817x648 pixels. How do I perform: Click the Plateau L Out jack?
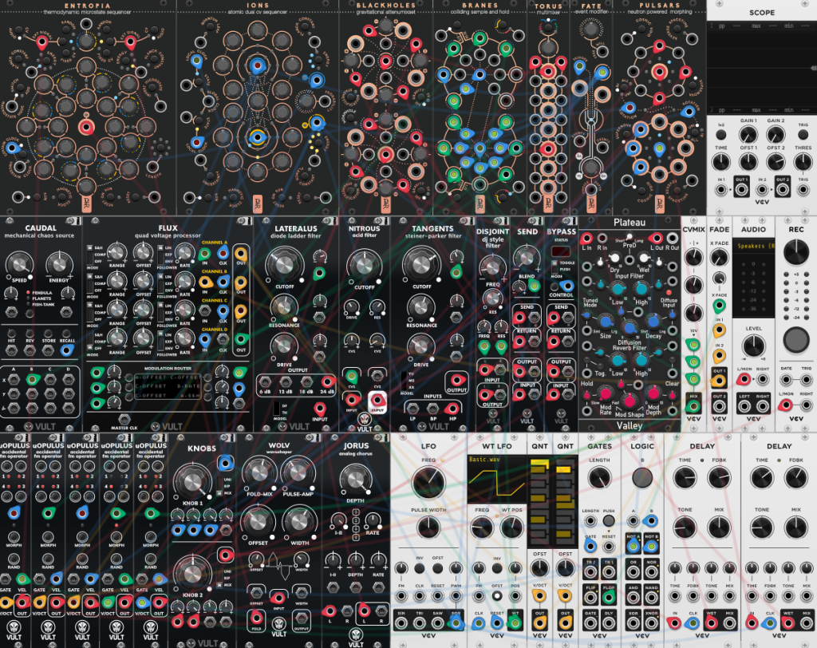click(x=657, y=239)
